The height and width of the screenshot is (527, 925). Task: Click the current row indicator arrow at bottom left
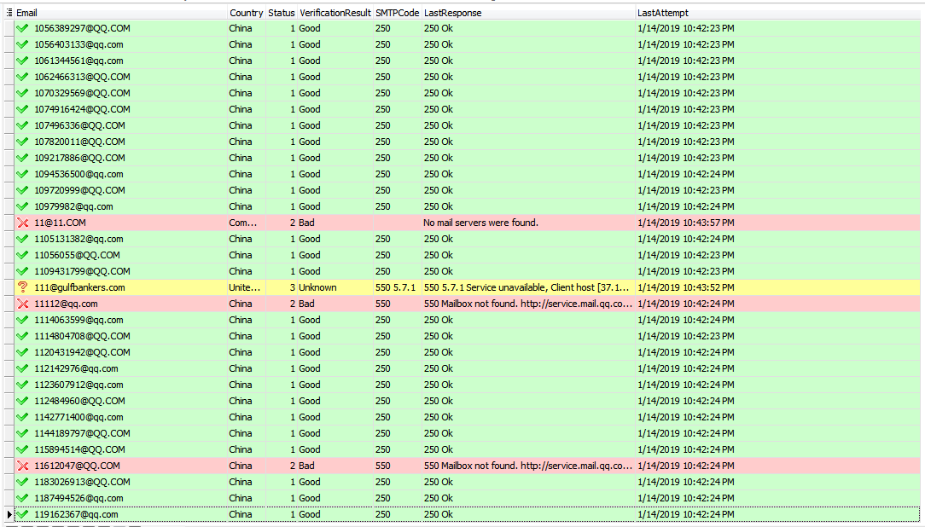coord(7,514)
